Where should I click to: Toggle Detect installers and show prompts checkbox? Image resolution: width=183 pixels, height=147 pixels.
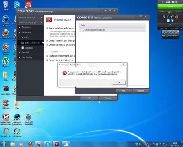point(47,40)
